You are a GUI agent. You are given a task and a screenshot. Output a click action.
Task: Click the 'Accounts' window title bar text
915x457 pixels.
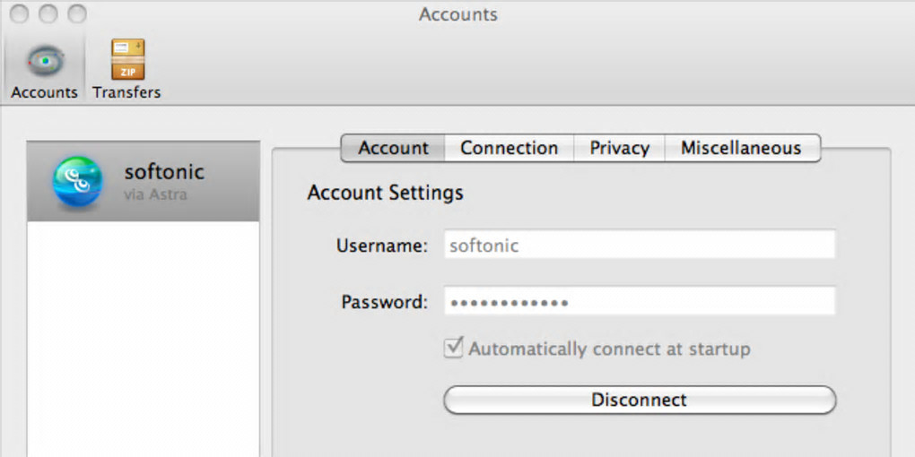(x=457, y=14)
